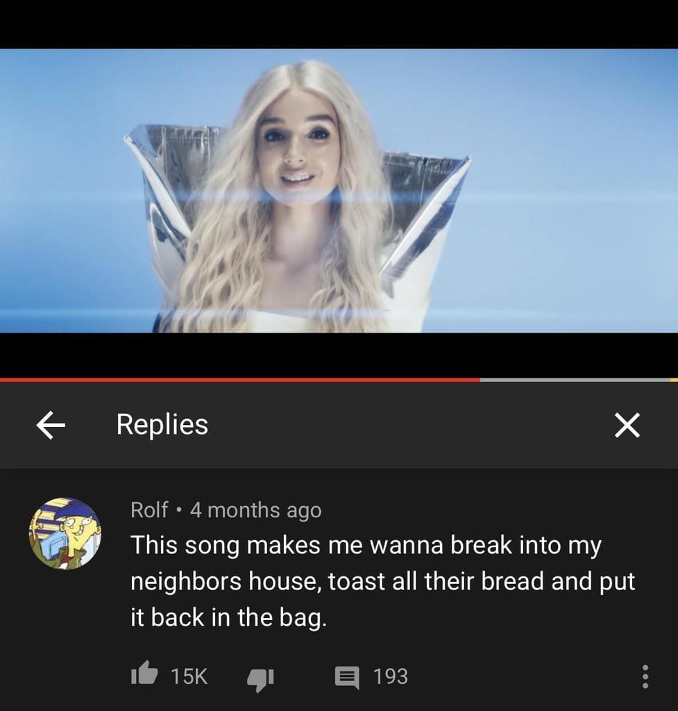Image resolution: width=678 pixels, height=711 pixels.
Task: Tap the Replies header title
Action: tap(162, 424)
